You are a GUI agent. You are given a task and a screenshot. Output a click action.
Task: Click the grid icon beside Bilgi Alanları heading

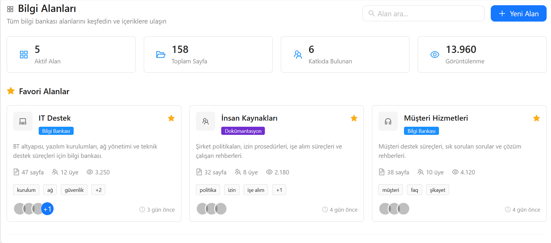(x=10, y=9)
